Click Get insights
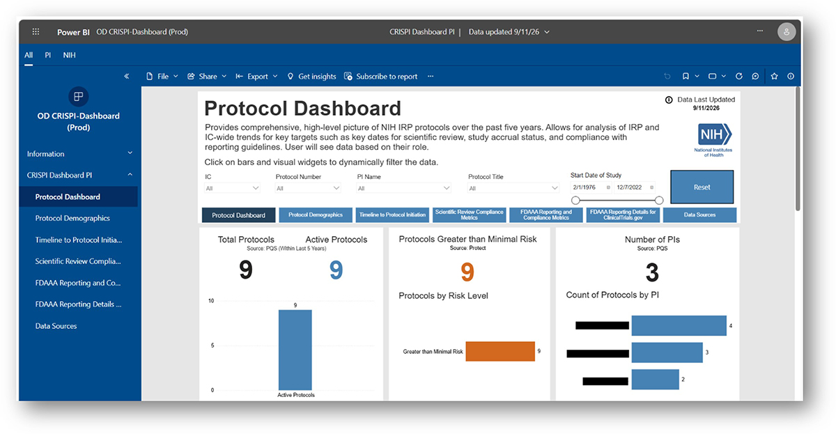Viewport: 836px width, 434px height. pyautogui.click(x=311, y=77)
